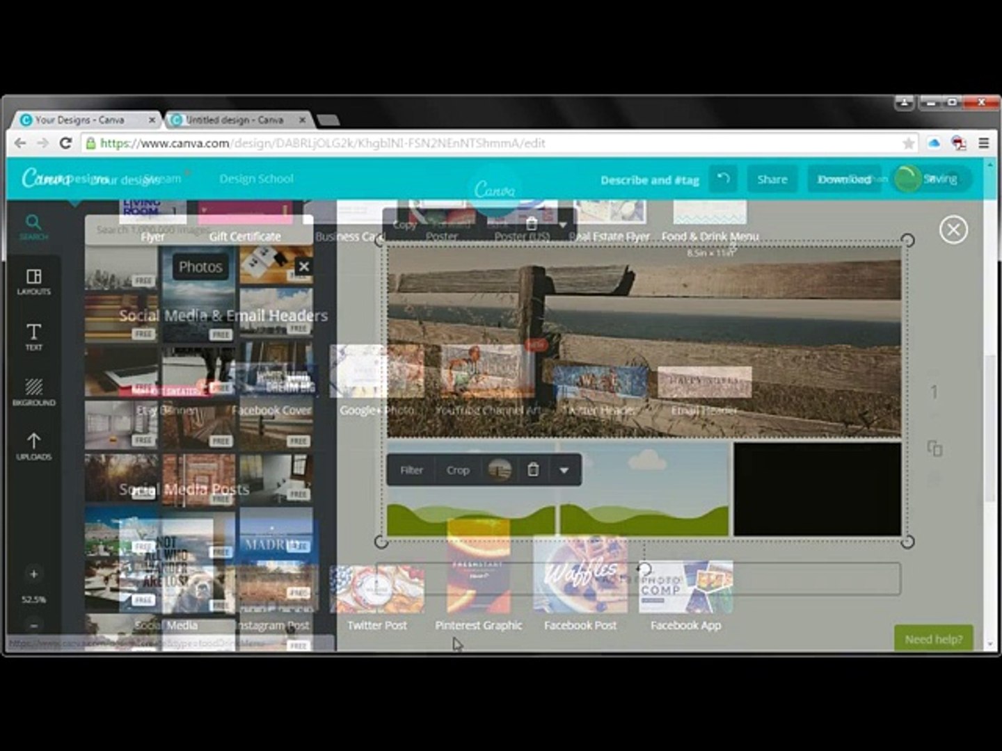Select the YouTube Channel Art thumbnail
Screen dimensions: 1002x751
click(488, 371)
